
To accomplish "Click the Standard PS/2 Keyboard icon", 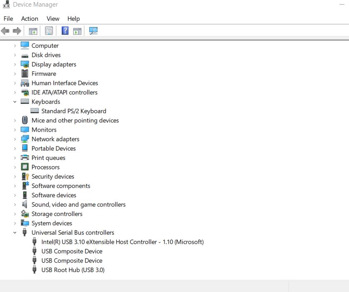I will pyautogui.click(x=34, y=110).
